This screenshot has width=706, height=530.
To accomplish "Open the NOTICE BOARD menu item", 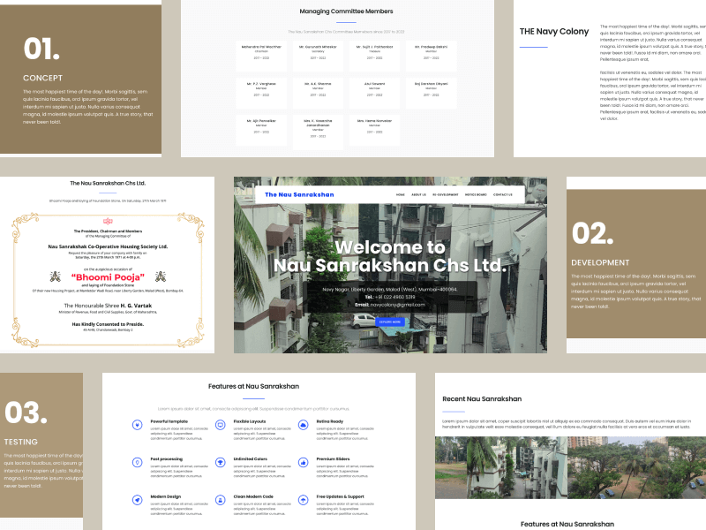I will tap(476, 194).
